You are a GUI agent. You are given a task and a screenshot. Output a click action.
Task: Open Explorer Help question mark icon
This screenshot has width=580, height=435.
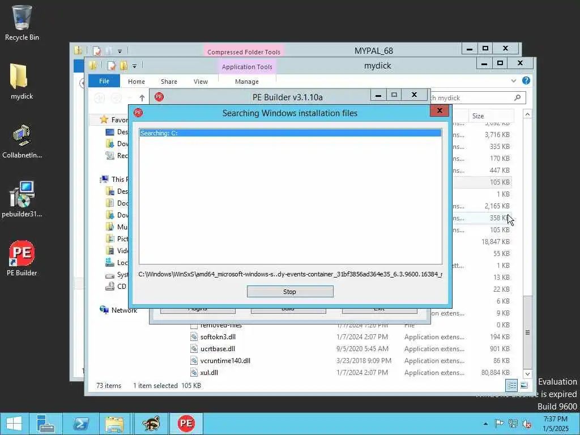pos(526,80)
